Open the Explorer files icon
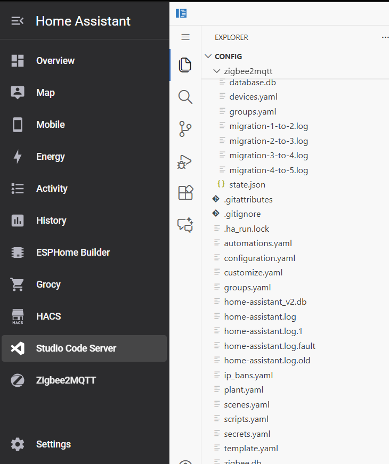389x464 pixels. point(185,65)
